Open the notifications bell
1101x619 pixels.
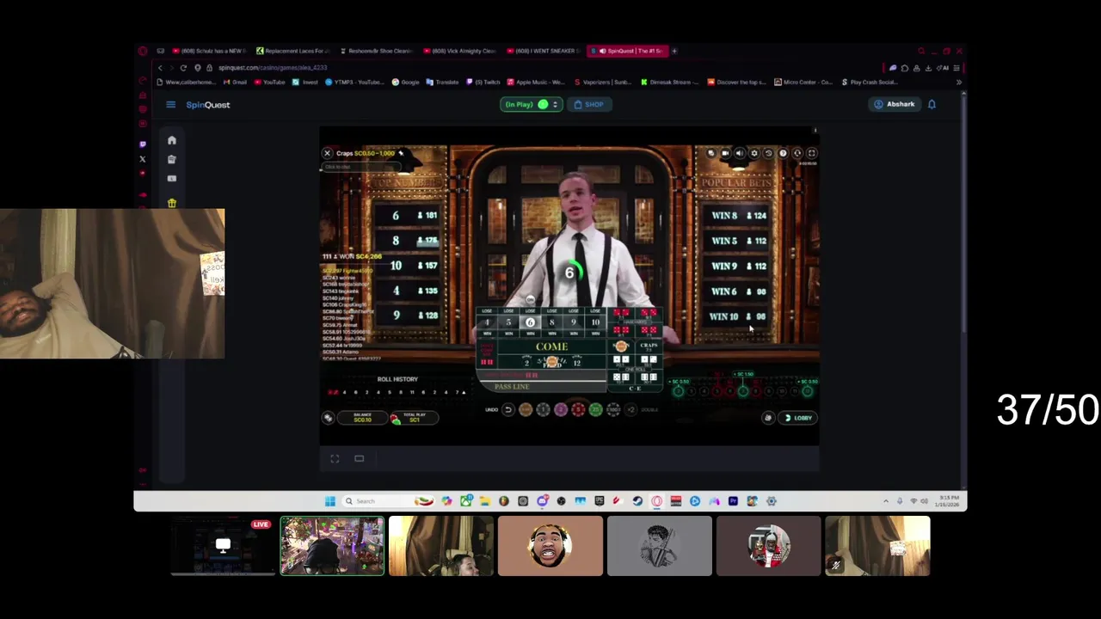coord(932,104)
